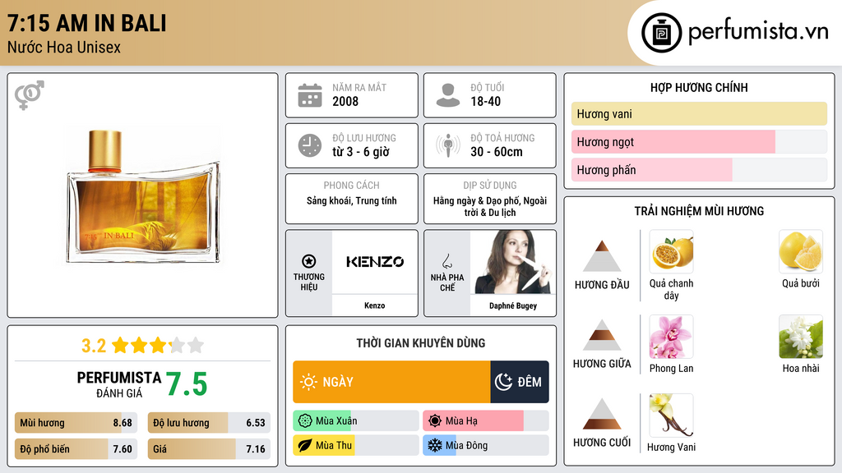Open the Hương Vani vanilla image
The width and height of the screenshot is (842, 473).
[671, 416]
